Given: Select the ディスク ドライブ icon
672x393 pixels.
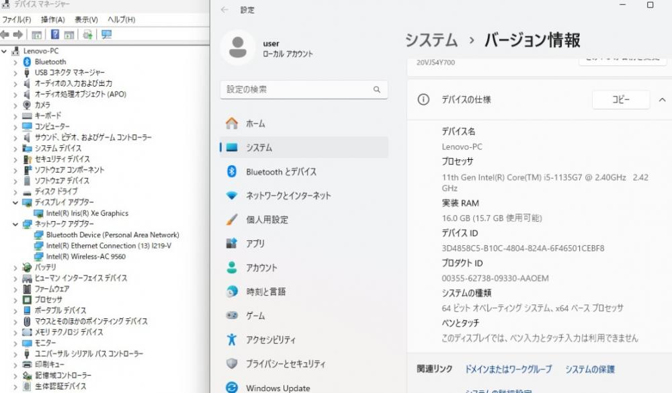Looking at the screenshot, I should point(27,191).
